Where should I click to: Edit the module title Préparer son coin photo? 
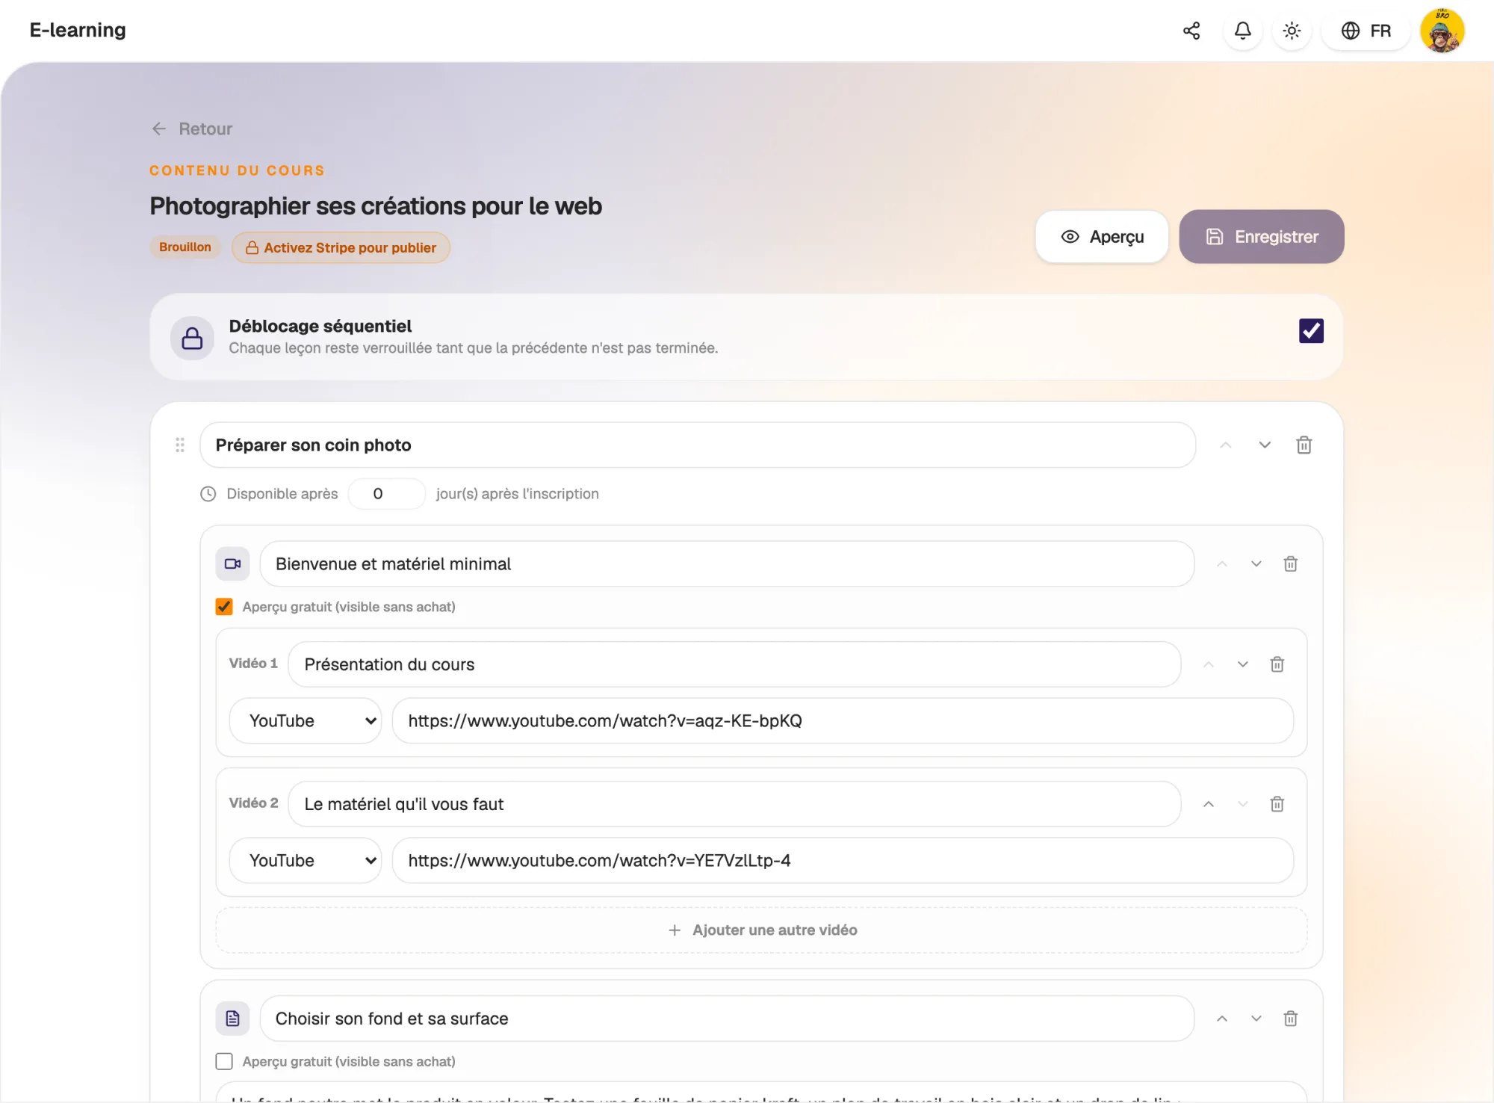click(698, 445)
